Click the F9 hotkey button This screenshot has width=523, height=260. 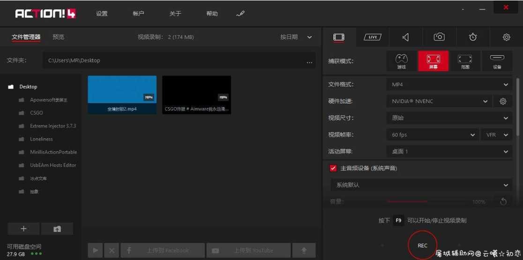[x=398, y=220]
